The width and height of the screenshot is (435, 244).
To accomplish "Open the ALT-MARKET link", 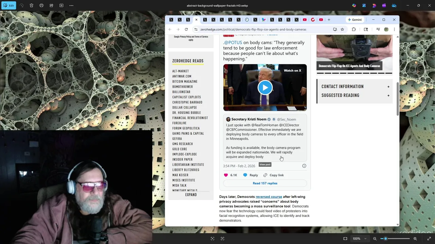I will point(180,71).
